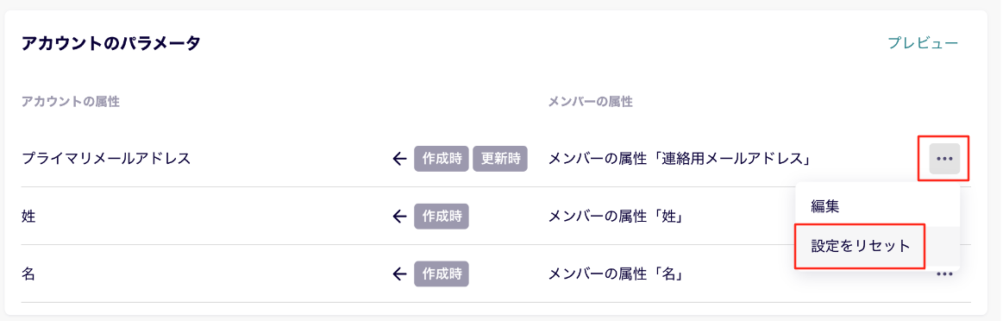The height and width of the screenshot is (321, 1003).
Task: Click the 作成時 badge on primary email row
Action: (x=442, y=159)
